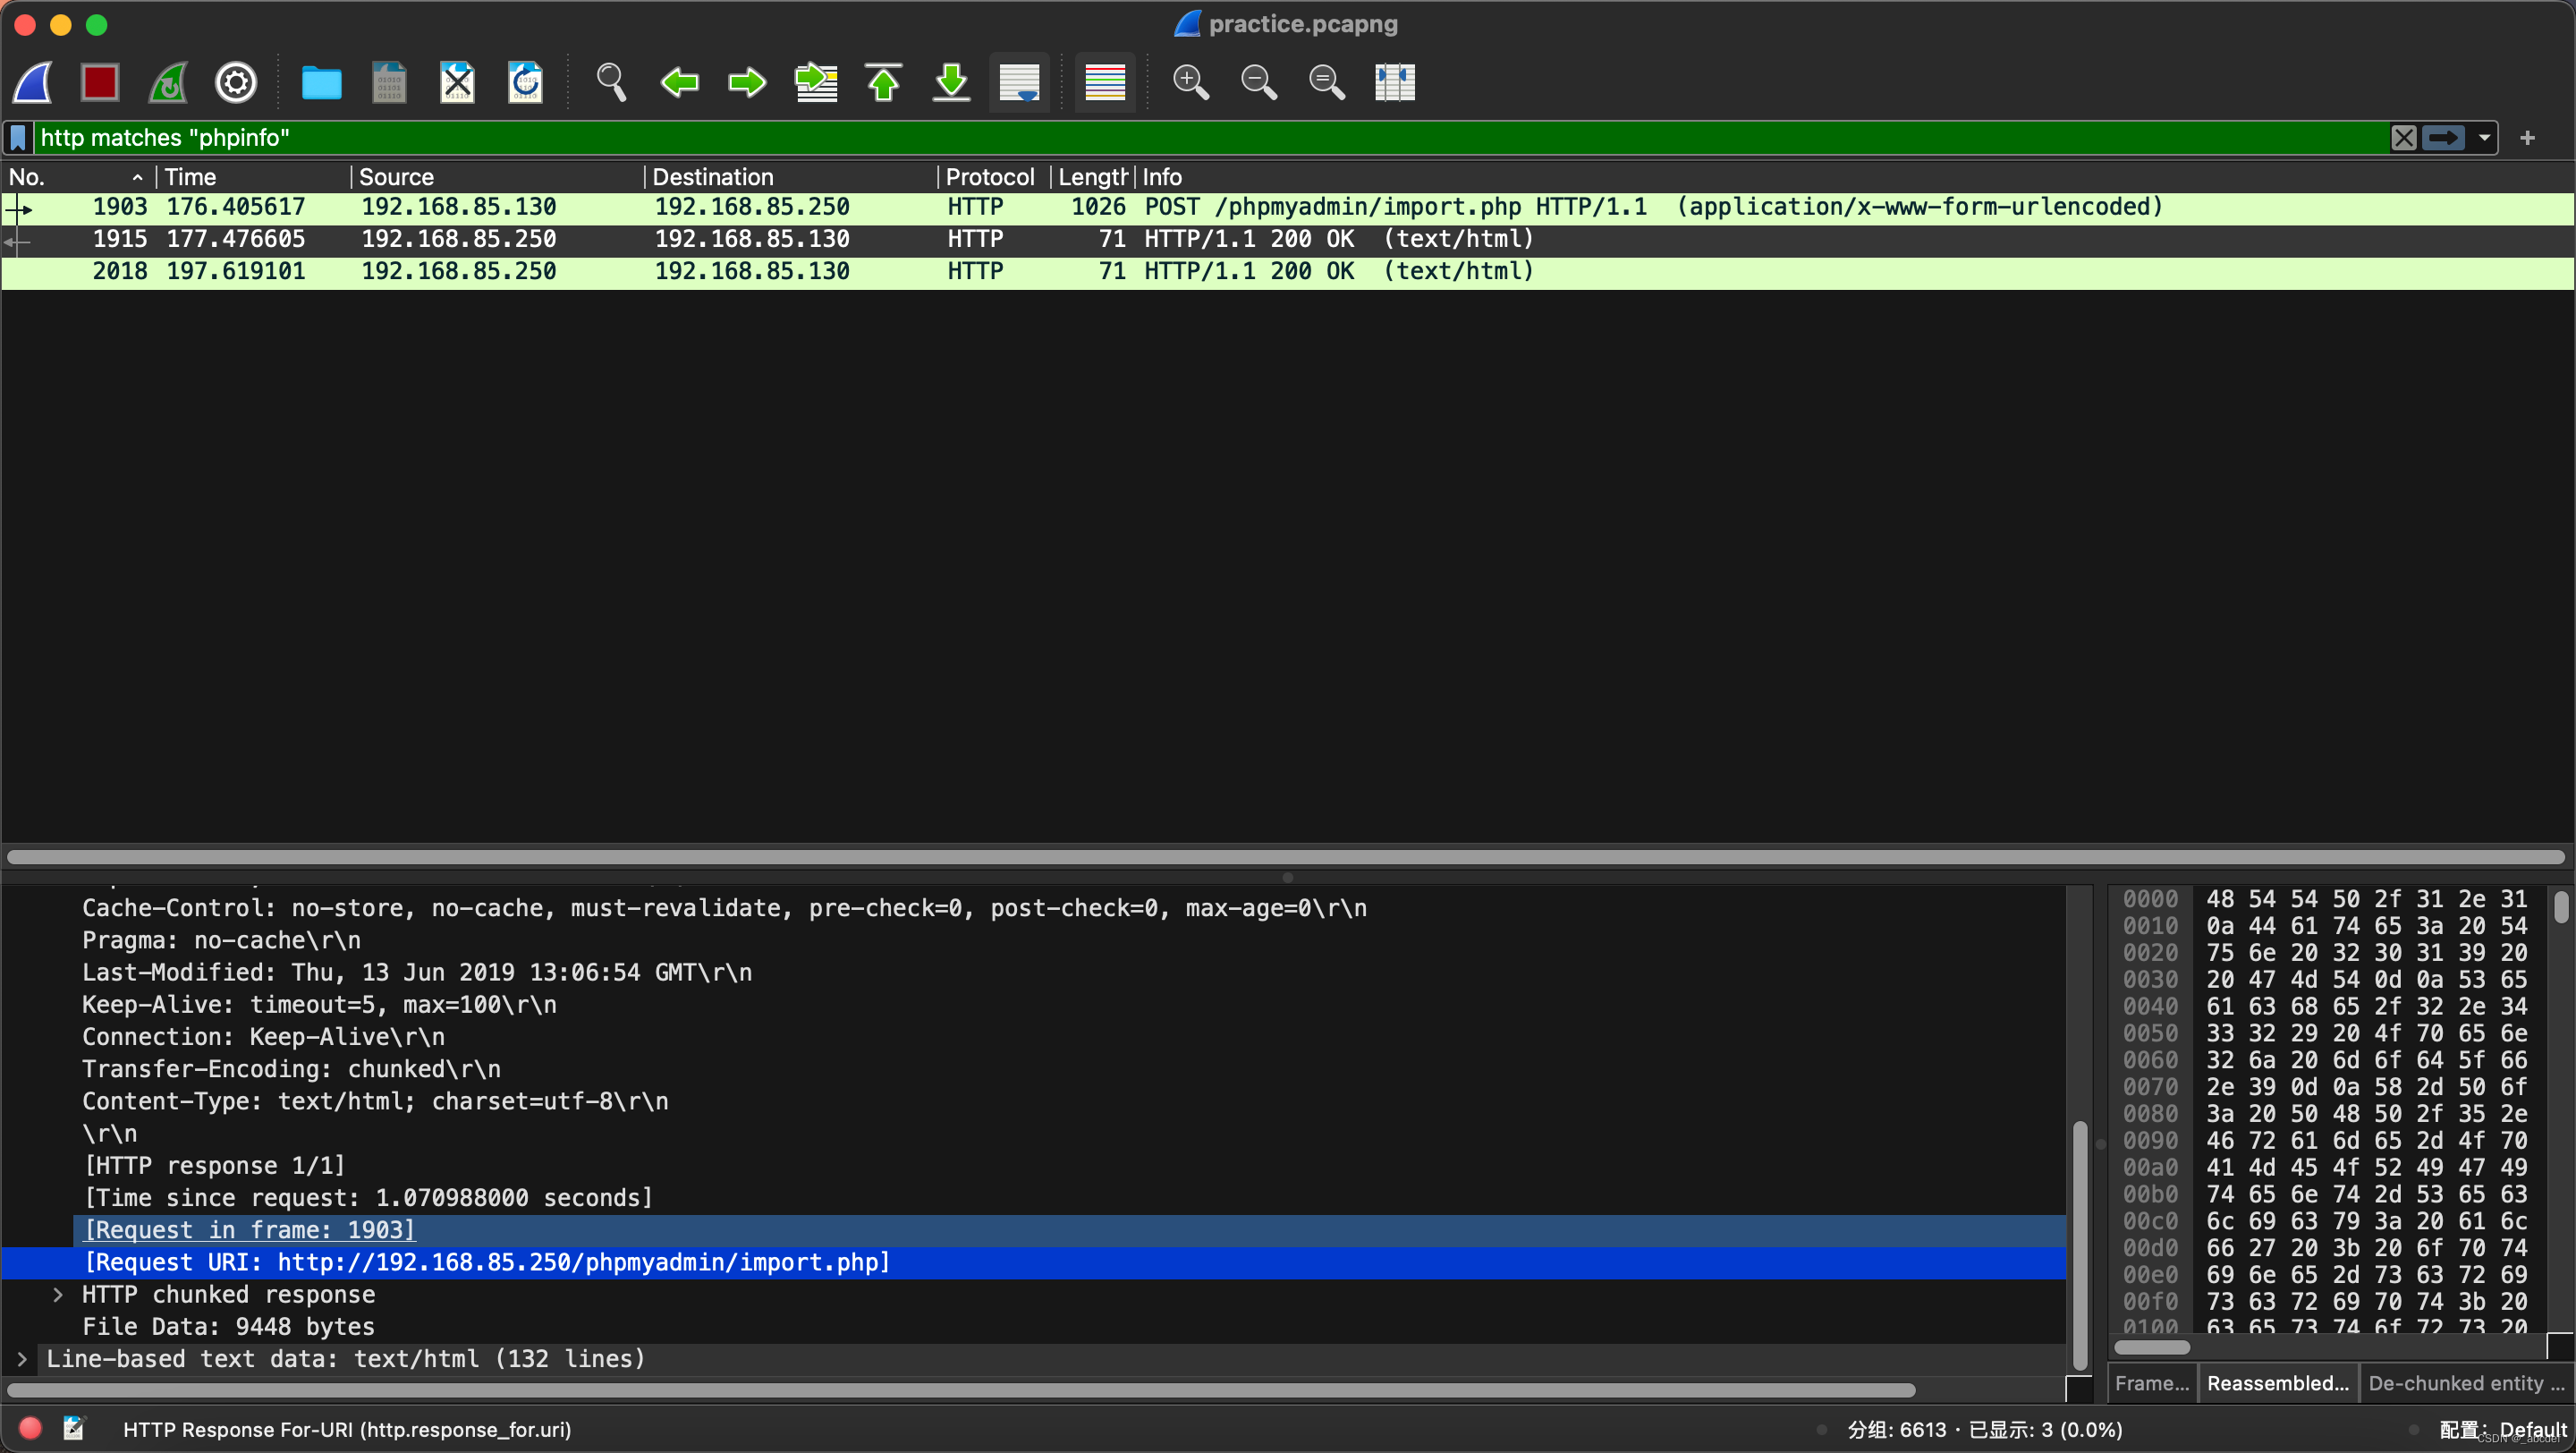Screen dimensions: 2576x1453
Task: Sort by Time column header
Action: (253, 177)
